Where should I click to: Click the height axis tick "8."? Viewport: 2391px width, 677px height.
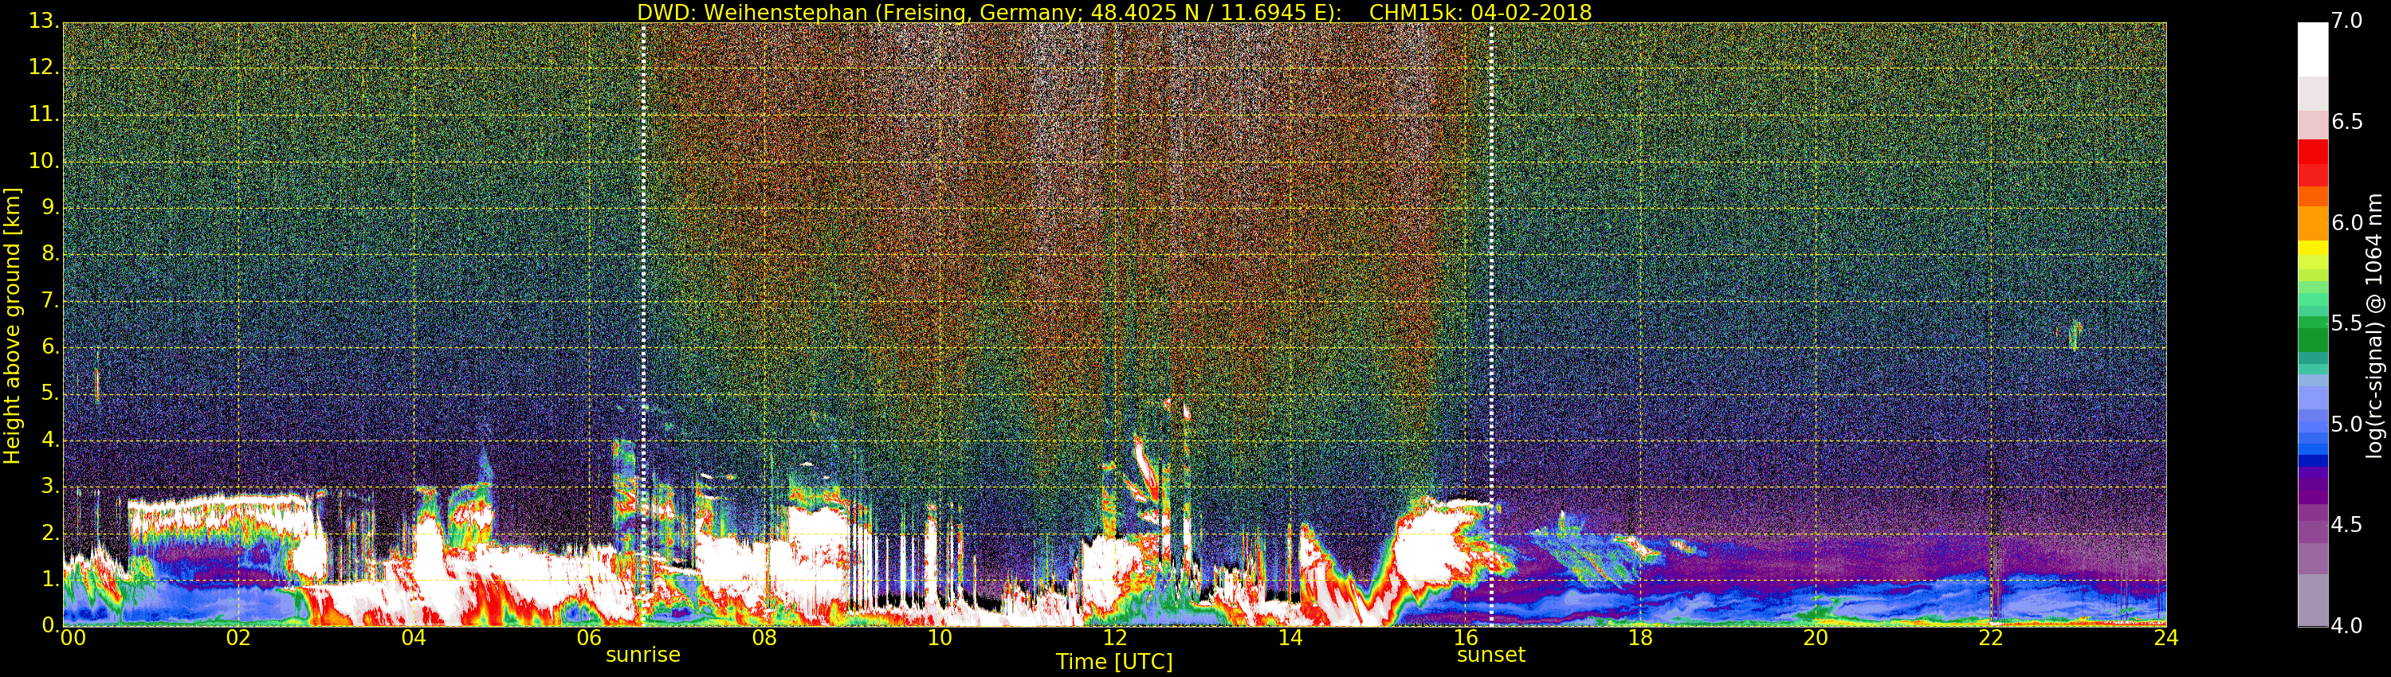coord(50,253)
